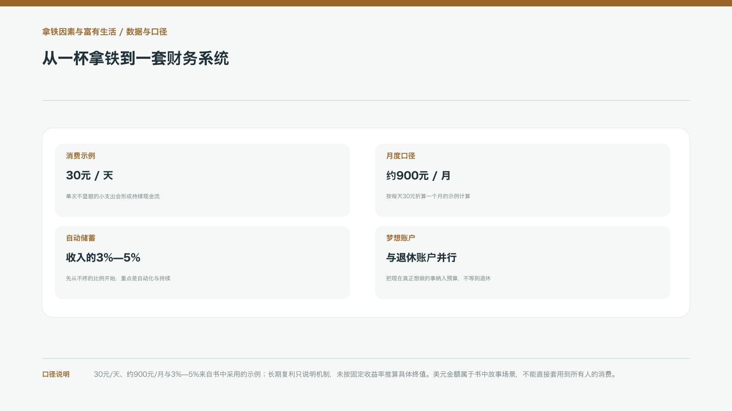Click the note '按每天30元折算一个月的示例计算'
732x411 pixels.
(428, 196)
